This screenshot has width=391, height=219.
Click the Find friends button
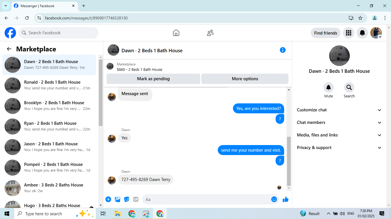(x=326, y=33)
